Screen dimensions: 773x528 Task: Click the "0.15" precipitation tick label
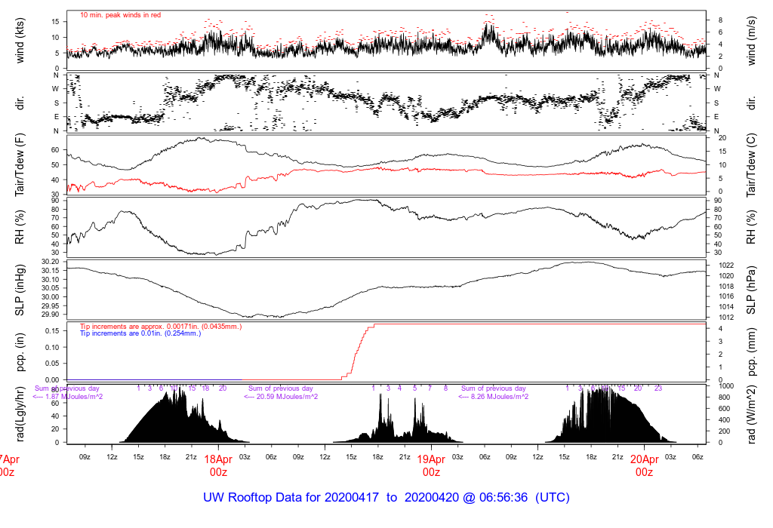click(x=52, y=331)
